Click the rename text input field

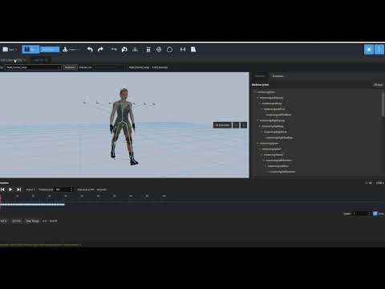[x=109, y=67]
